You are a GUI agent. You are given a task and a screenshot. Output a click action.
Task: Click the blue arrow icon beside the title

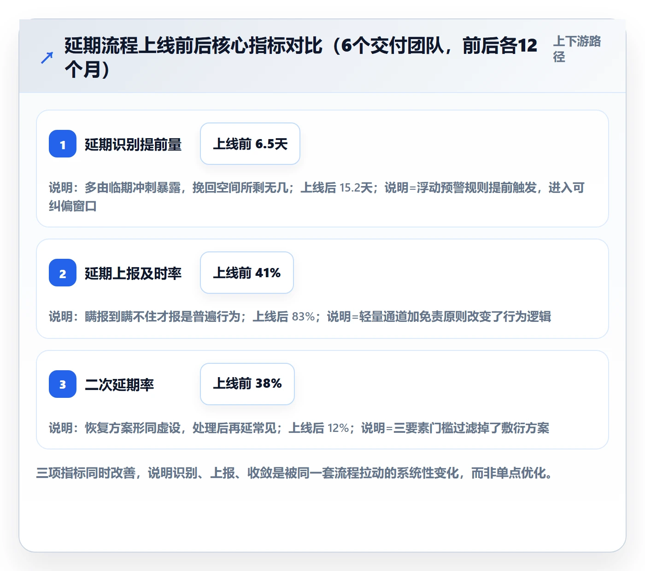coord(47,58)
